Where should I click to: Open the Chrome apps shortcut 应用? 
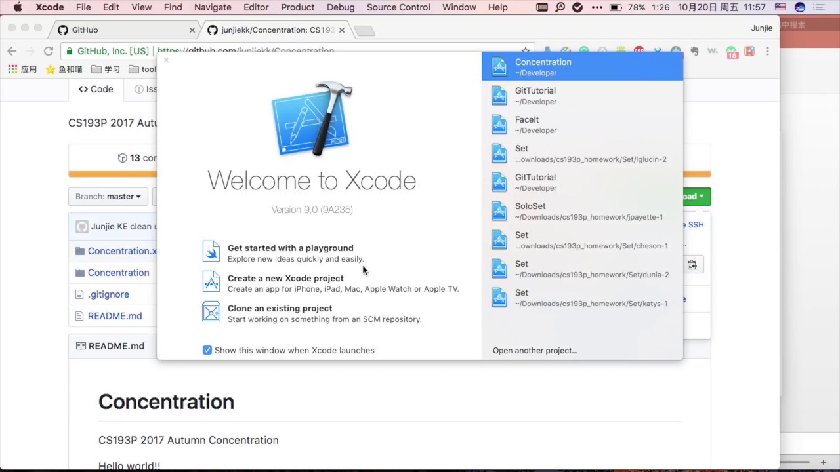point(22,69)
